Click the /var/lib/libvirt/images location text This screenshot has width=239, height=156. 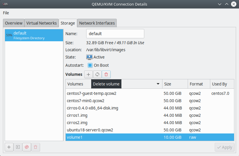pyautogui.click(x=106, y=50)
